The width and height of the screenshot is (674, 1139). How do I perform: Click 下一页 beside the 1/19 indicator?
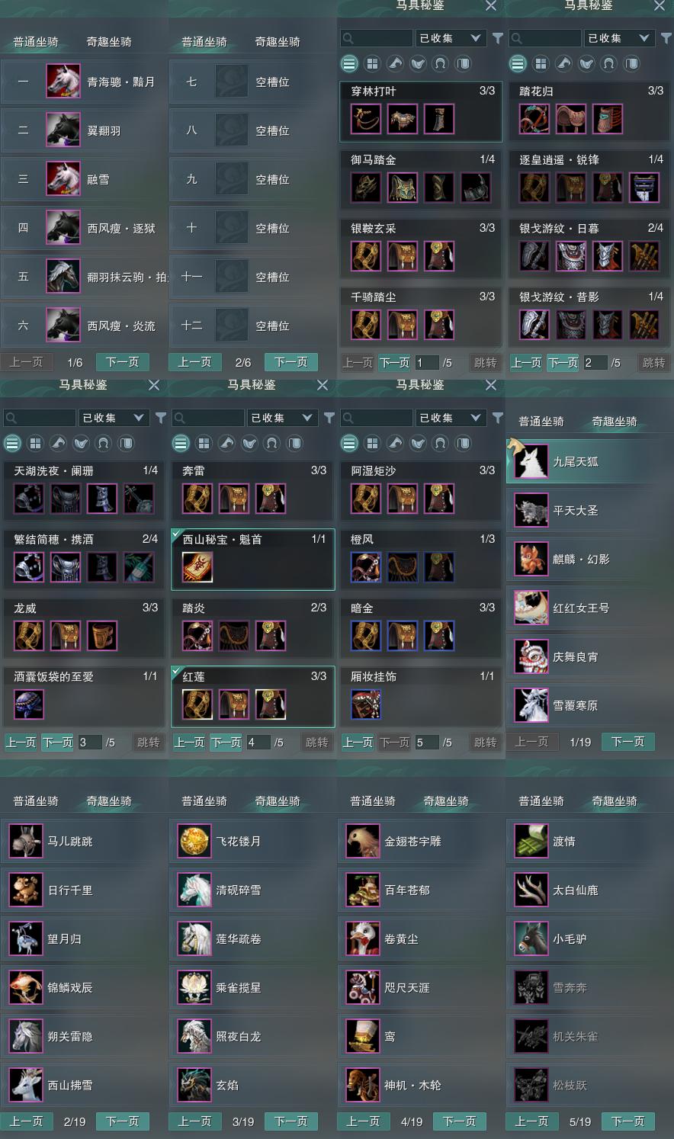(628, 742)
